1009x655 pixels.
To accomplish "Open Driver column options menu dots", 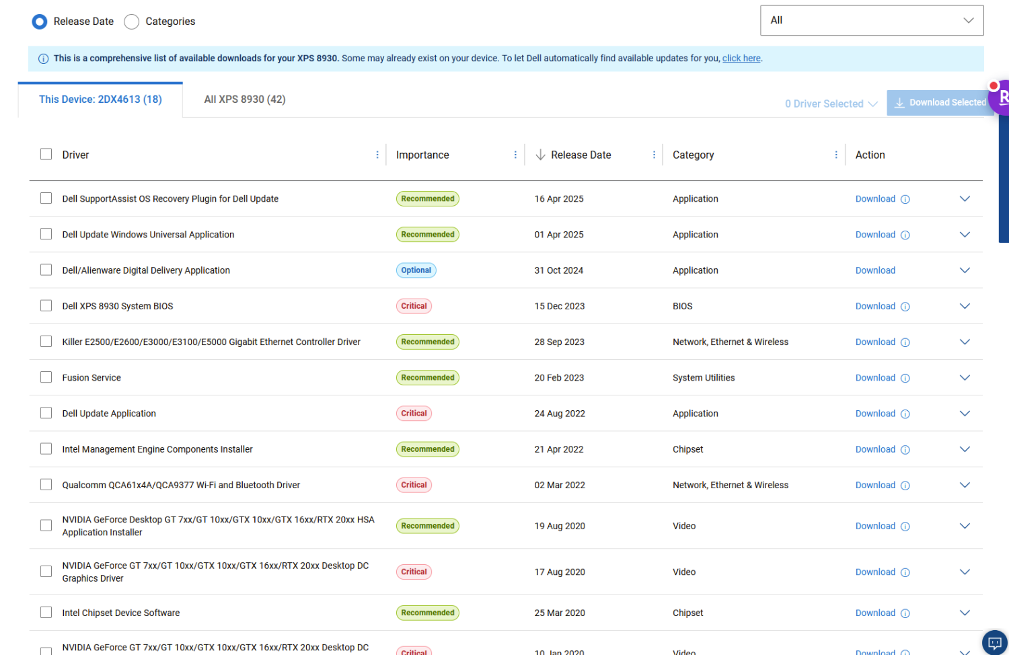I will 377,155.
